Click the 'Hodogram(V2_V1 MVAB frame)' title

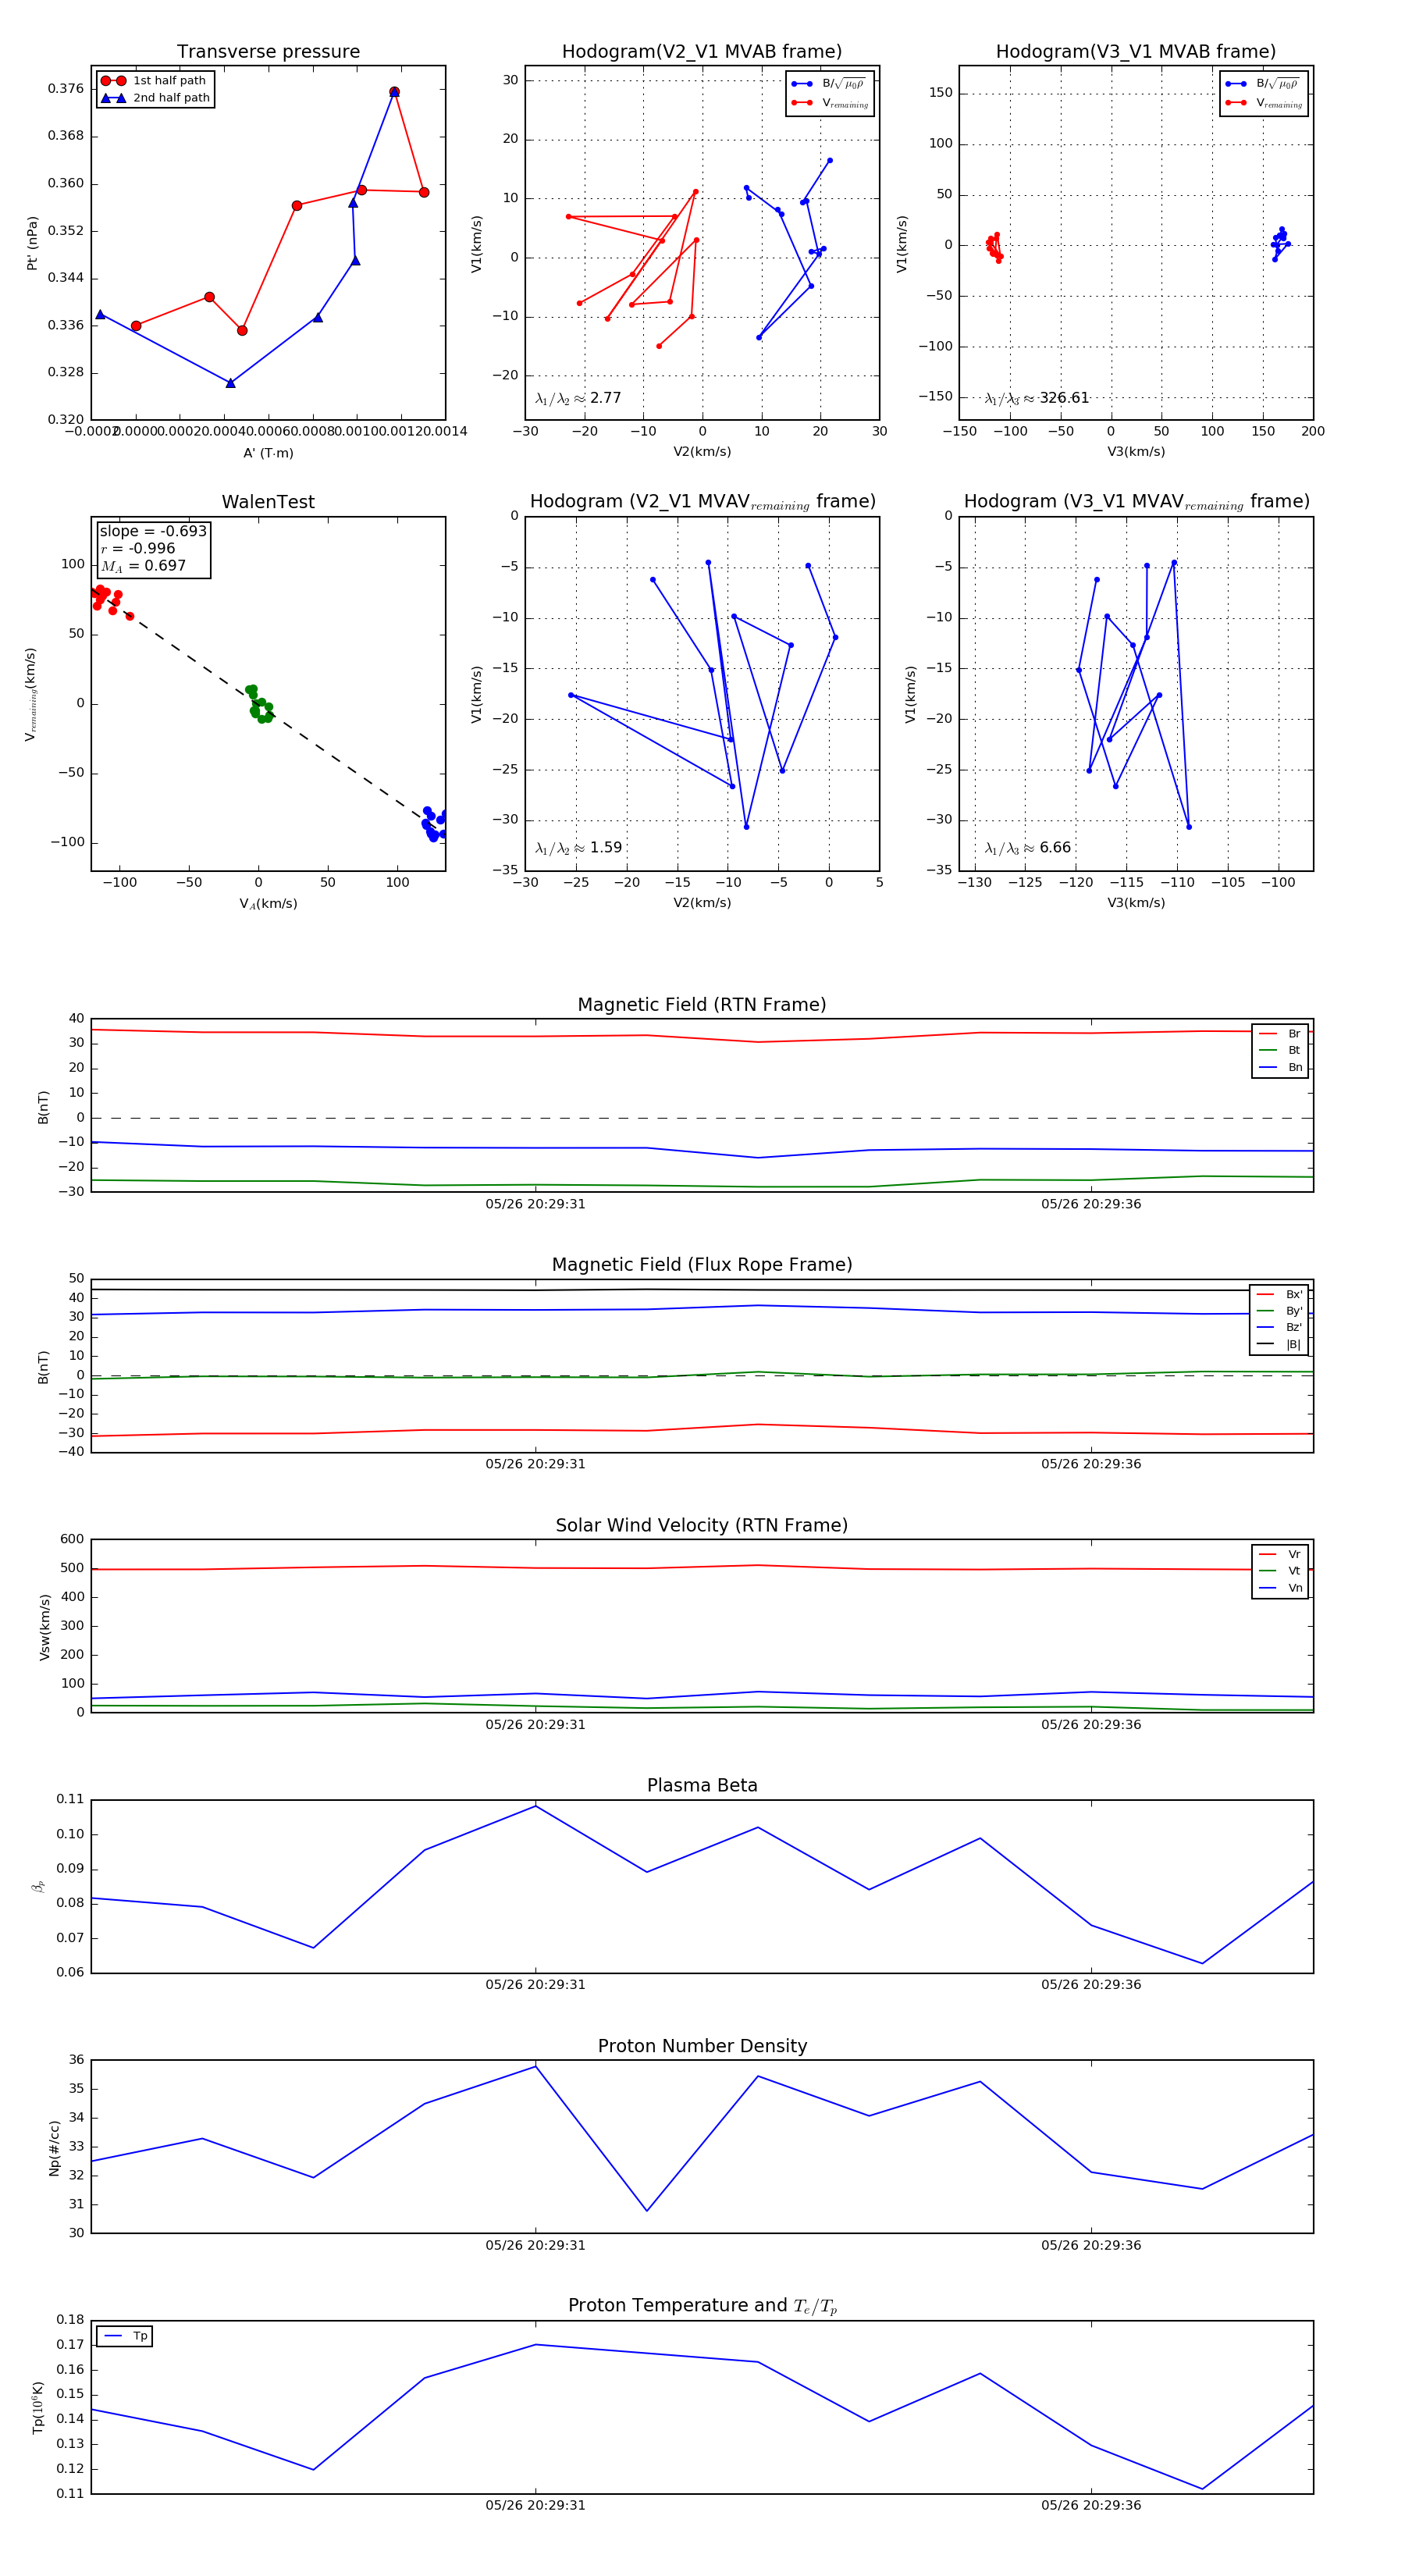702,51
